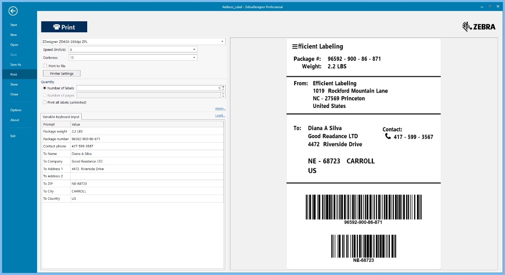Click the Printer Settings button
The image size is (505, 275).
click(x=62, y=73)
